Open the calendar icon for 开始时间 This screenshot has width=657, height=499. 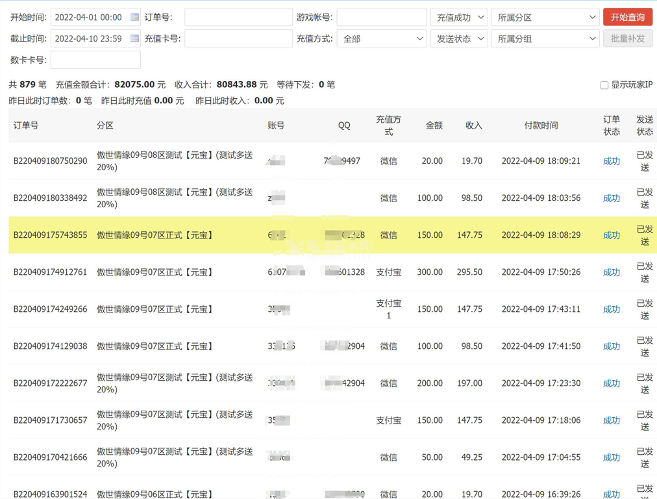[x=134, y=18]
